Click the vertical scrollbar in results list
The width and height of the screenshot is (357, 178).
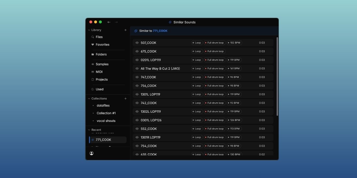(277, 76)
